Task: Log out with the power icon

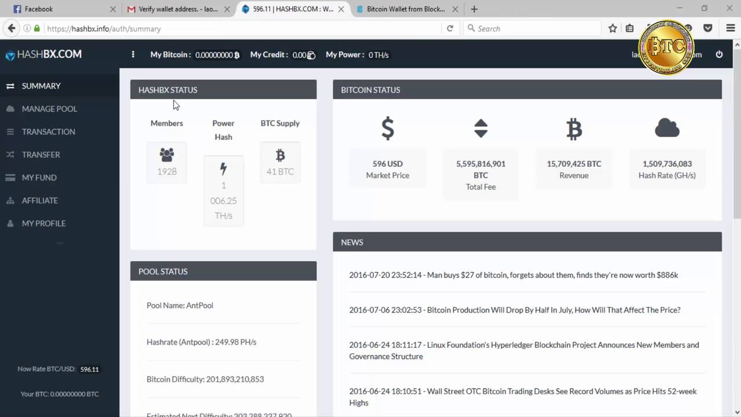Action: pyautogui.click(x=719, y=54)
